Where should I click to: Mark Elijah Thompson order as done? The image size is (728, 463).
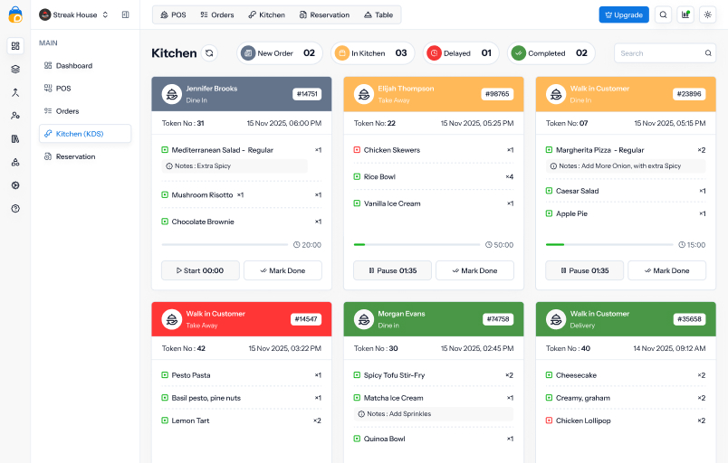click(474, 270)
